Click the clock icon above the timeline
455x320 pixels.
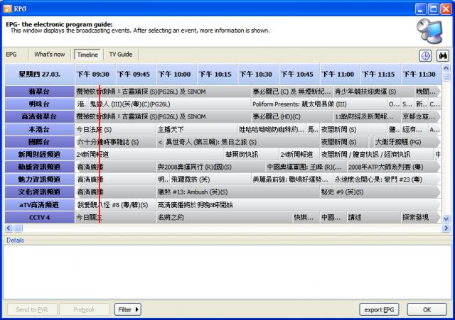coord(425,55)
